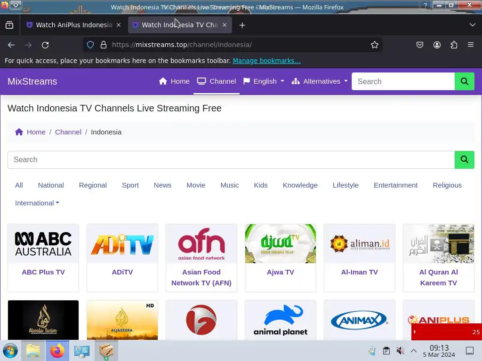
Task: Open the ABC Australia channel thumbnail
Action: (43, 244)
